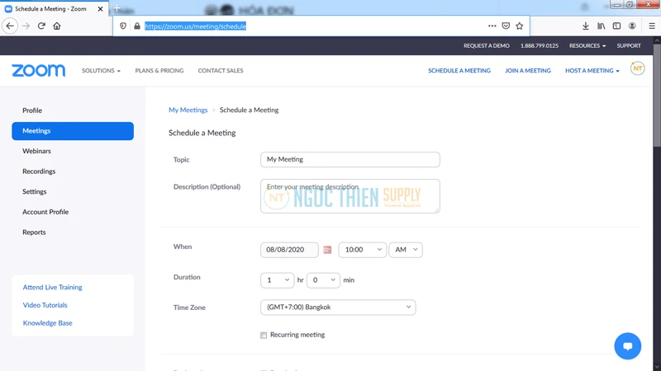Viewport: 661px width, 371px height.
Task: Open the AM/PM selector
Action: pos(406,250)
